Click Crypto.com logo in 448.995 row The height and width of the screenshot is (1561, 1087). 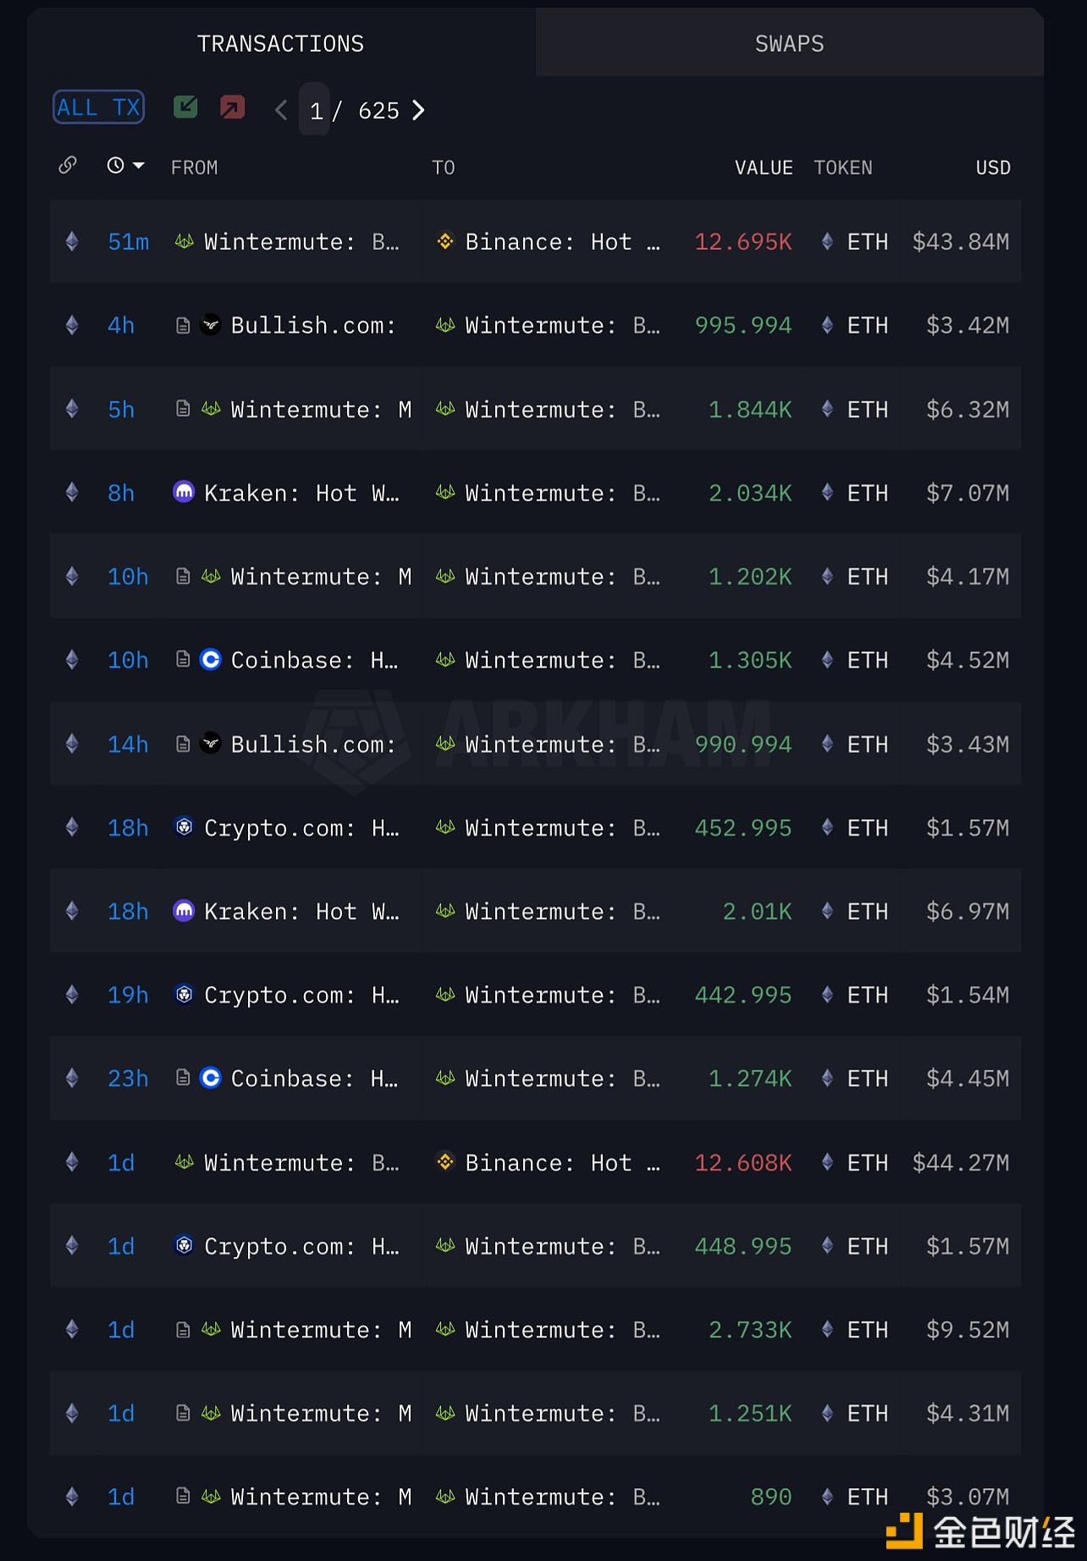point(184,1245)
